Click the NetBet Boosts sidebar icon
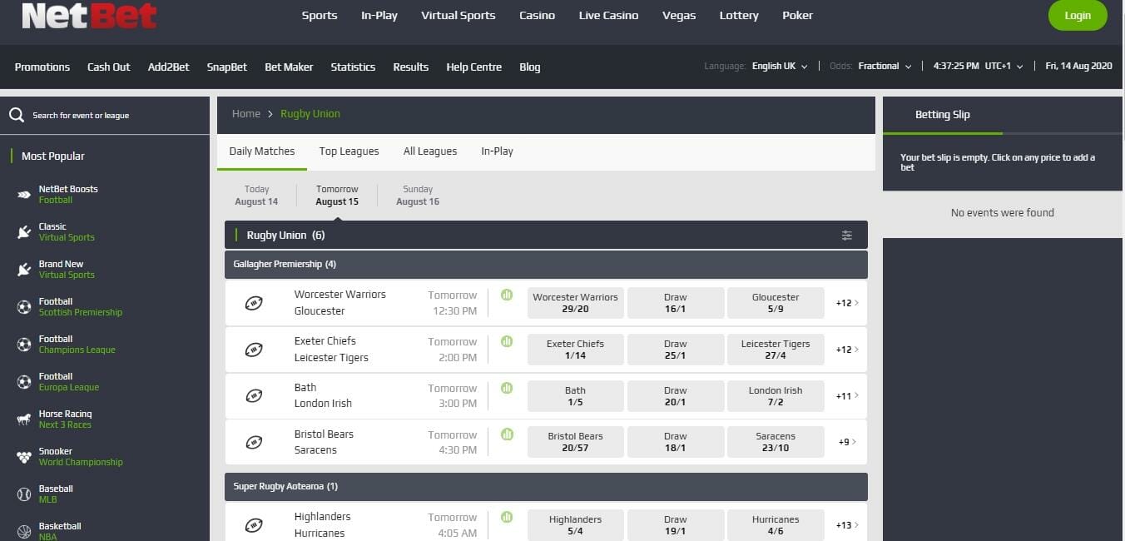This screenshot has height=541, width=1125. point(24,195)
